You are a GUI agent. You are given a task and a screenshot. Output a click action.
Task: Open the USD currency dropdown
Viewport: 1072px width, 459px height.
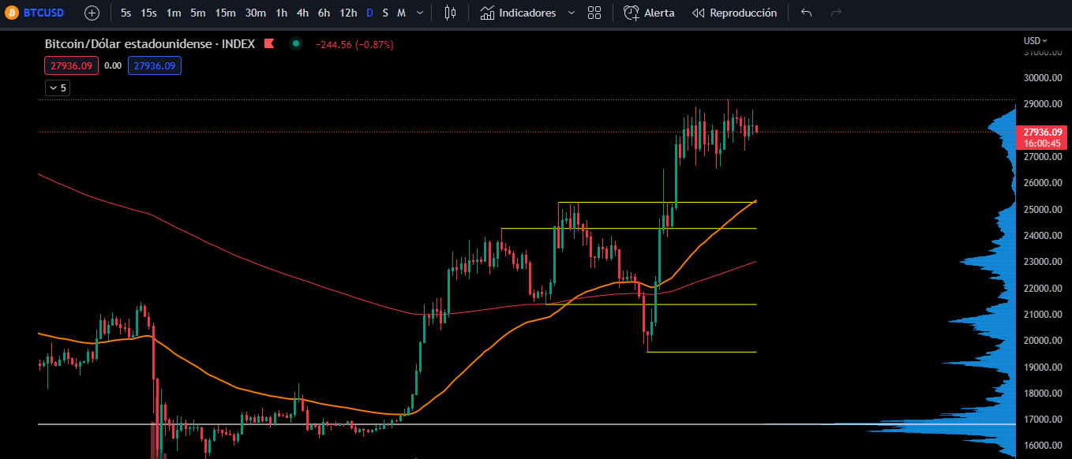tap(1035, 40)
